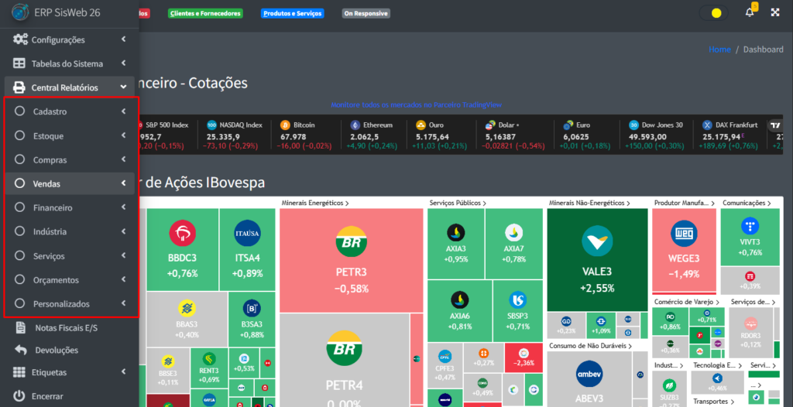Collapse the Central Relatórios chevron
This screenshot has width=793, height=407.
[124, 88]
